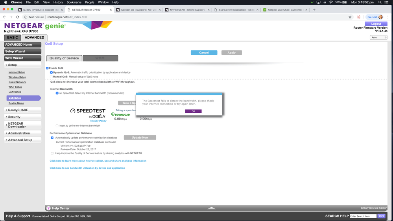Viewport: 393px width, 221px height.
Task: Select Let Speedtest detect my bandwidth option
Action: point(57,93)
